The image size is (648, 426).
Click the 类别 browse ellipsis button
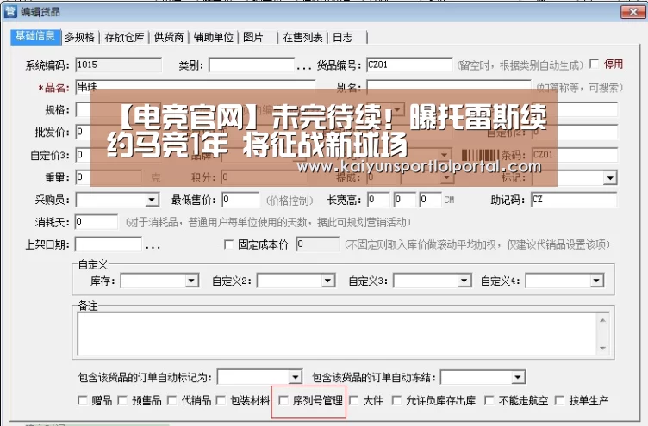[303, 66]
